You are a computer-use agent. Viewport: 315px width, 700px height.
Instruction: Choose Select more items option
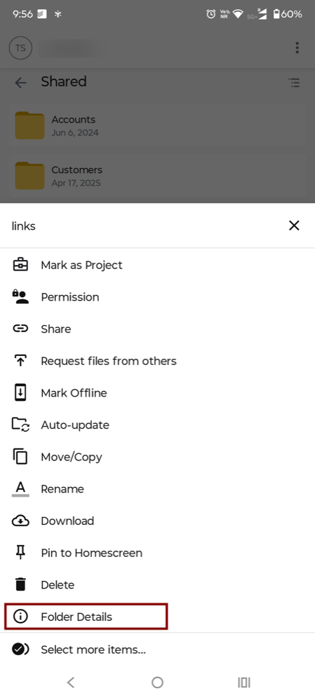click(157, 650)
